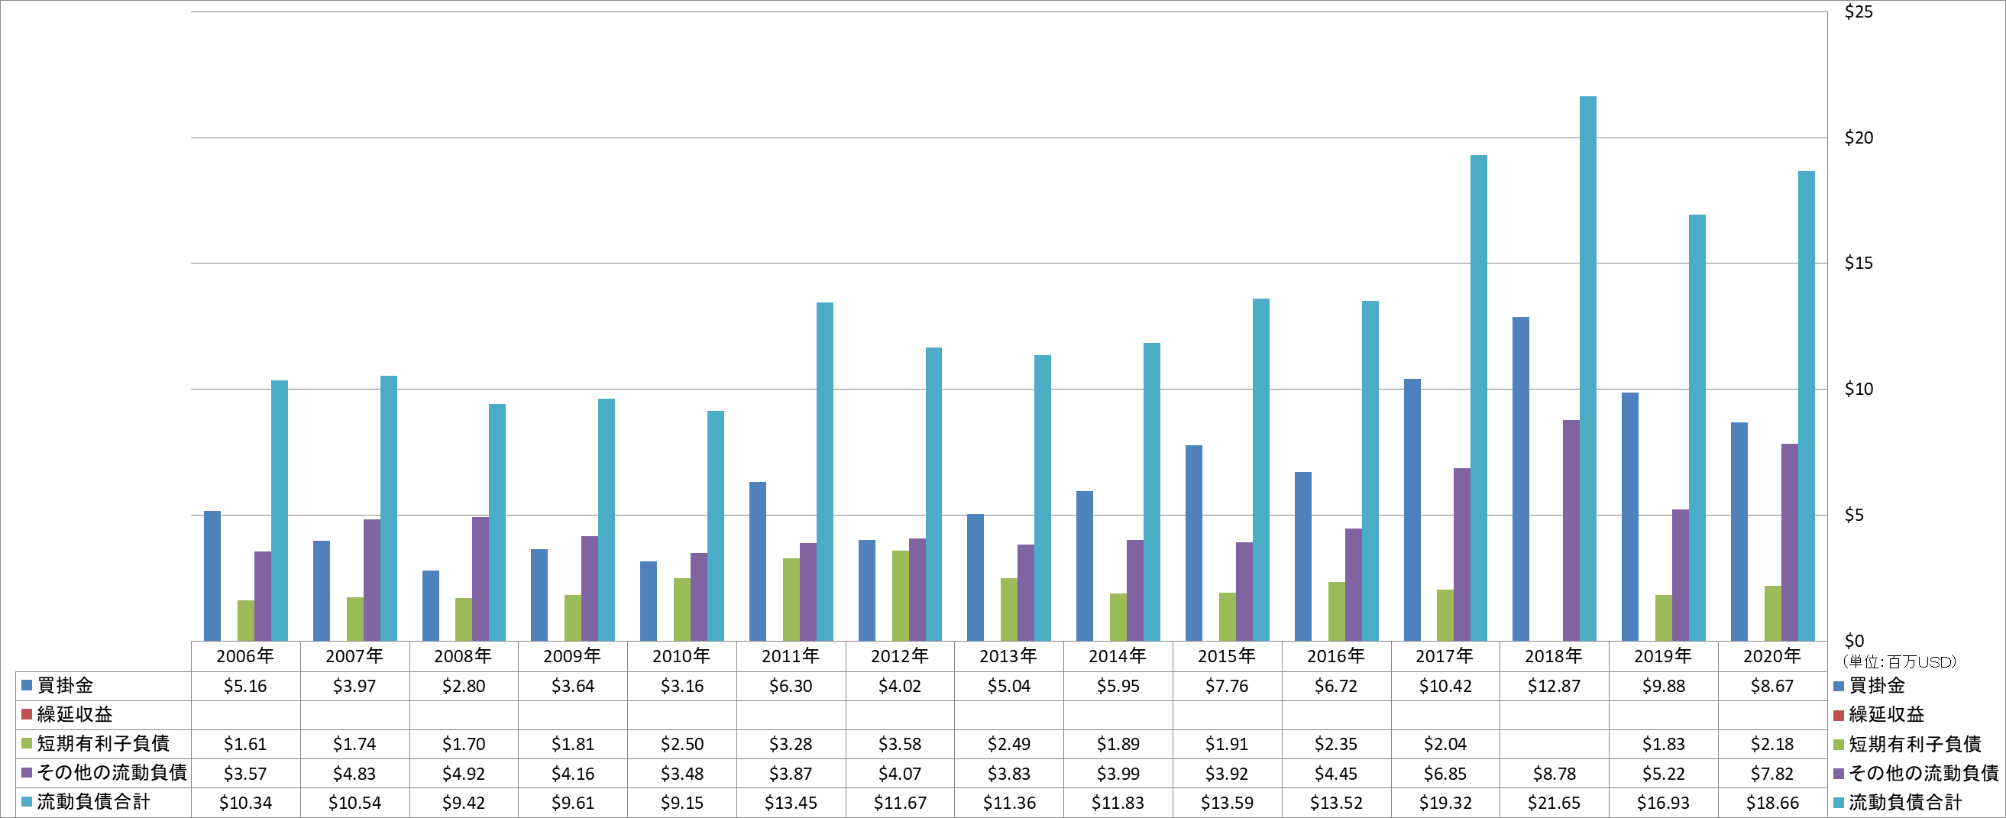Click the $5 axis label
This screenshot has height=818, width=2006.
tap(1853, 516)
